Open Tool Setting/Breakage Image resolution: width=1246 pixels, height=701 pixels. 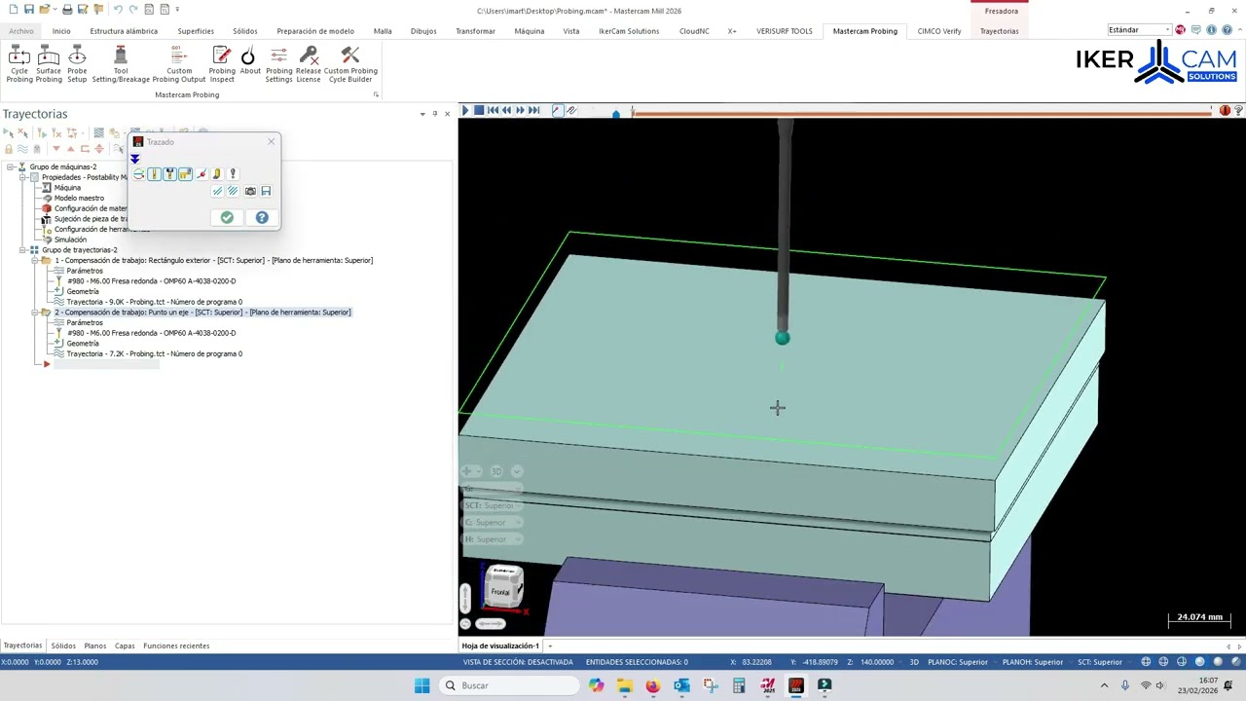pos(121,64)
